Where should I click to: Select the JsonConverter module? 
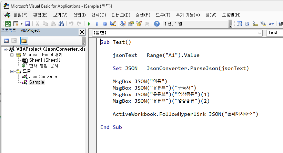coord(43,77)
